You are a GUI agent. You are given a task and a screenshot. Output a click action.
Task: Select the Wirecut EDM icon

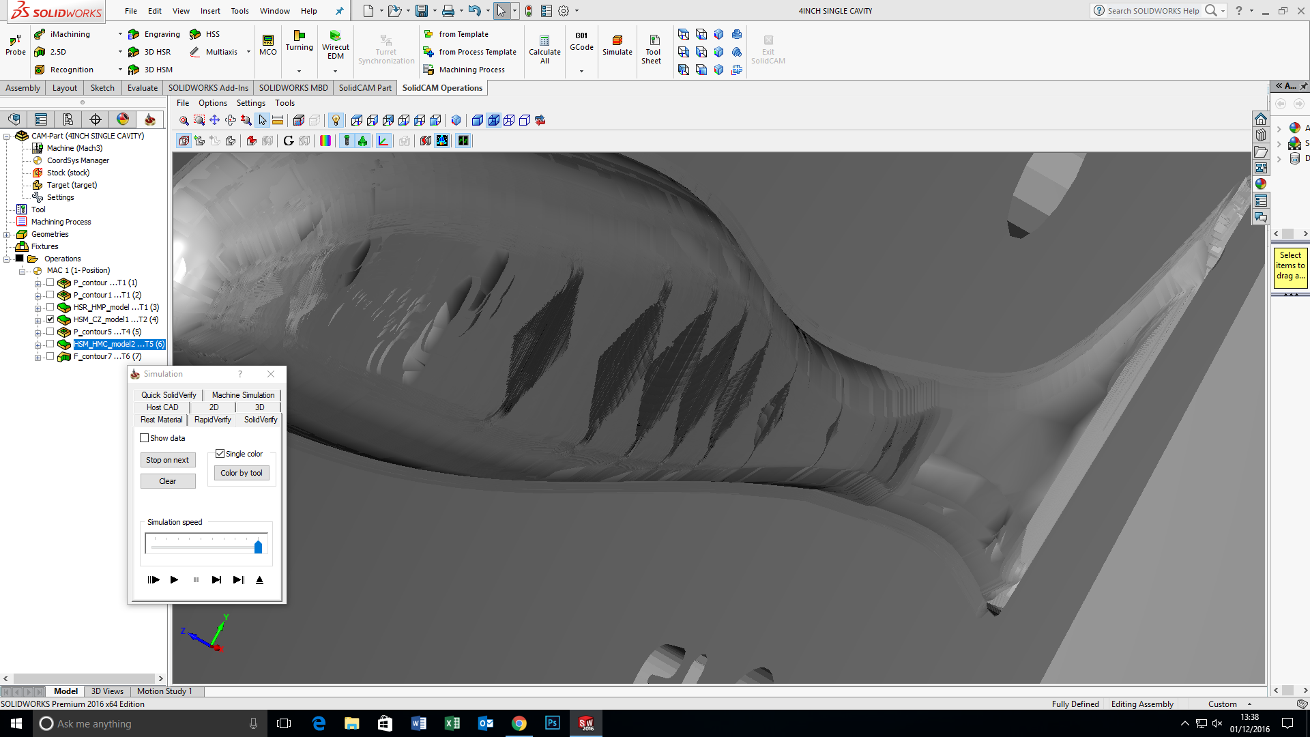(x=335, y=36)
